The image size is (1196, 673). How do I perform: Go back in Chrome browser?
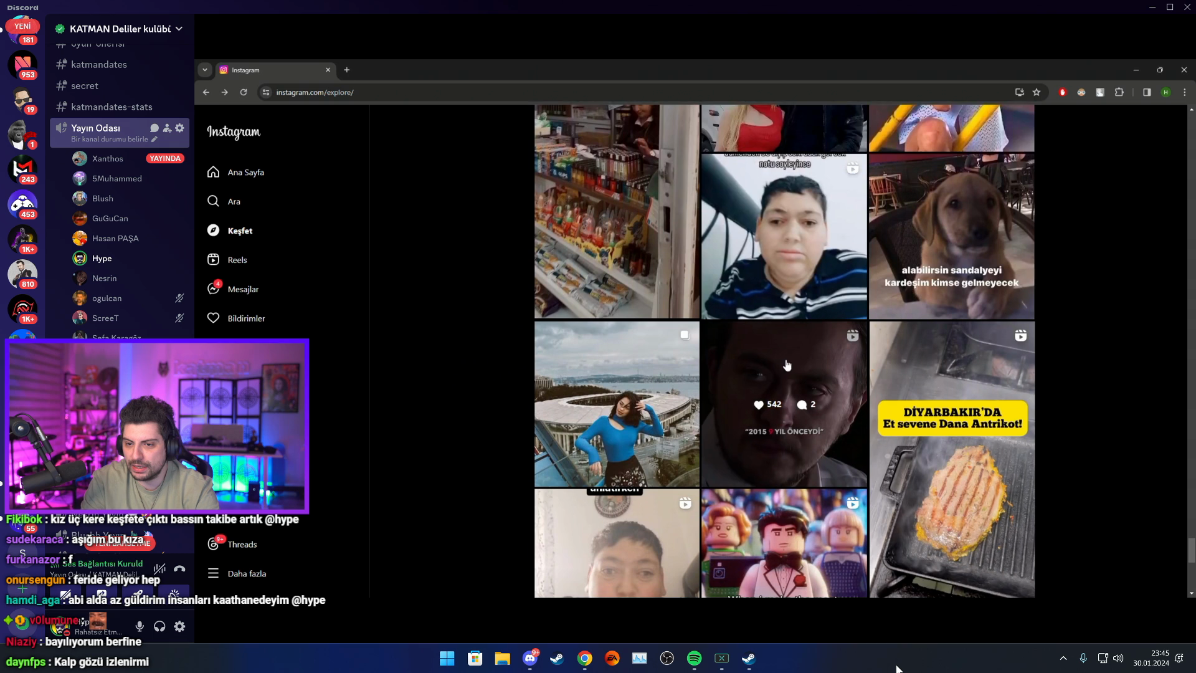(x=206, y=92)
